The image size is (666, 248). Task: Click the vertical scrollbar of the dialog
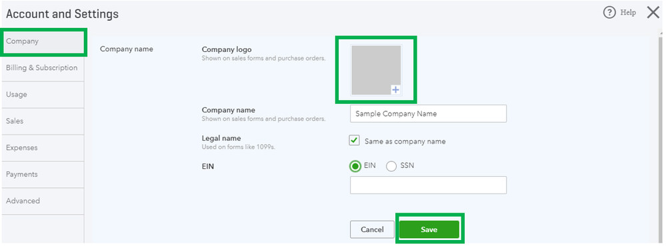pos(661,139)
